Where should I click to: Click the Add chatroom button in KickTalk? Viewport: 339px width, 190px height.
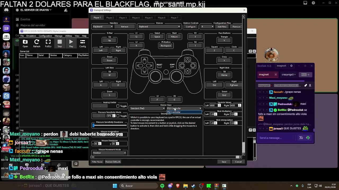(306, 75)
